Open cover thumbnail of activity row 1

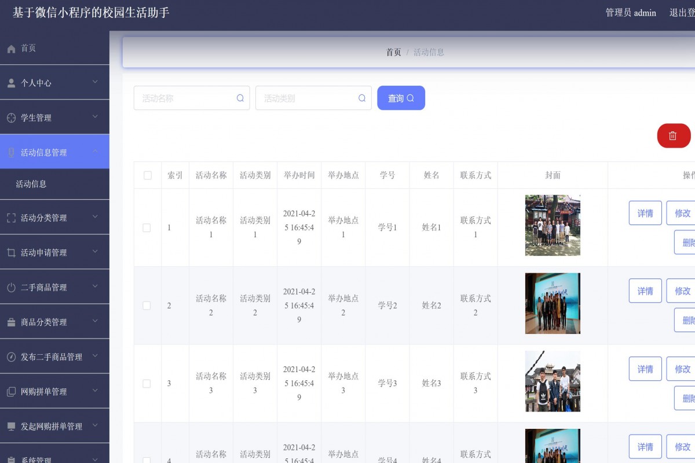[x=553, y=225]
